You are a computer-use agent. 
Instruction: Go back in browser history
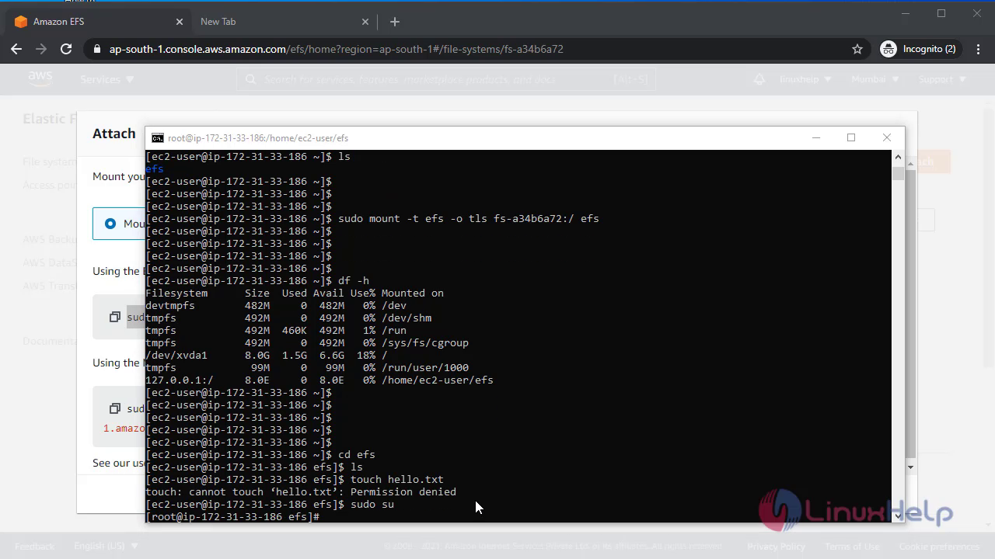coord(16,49)
